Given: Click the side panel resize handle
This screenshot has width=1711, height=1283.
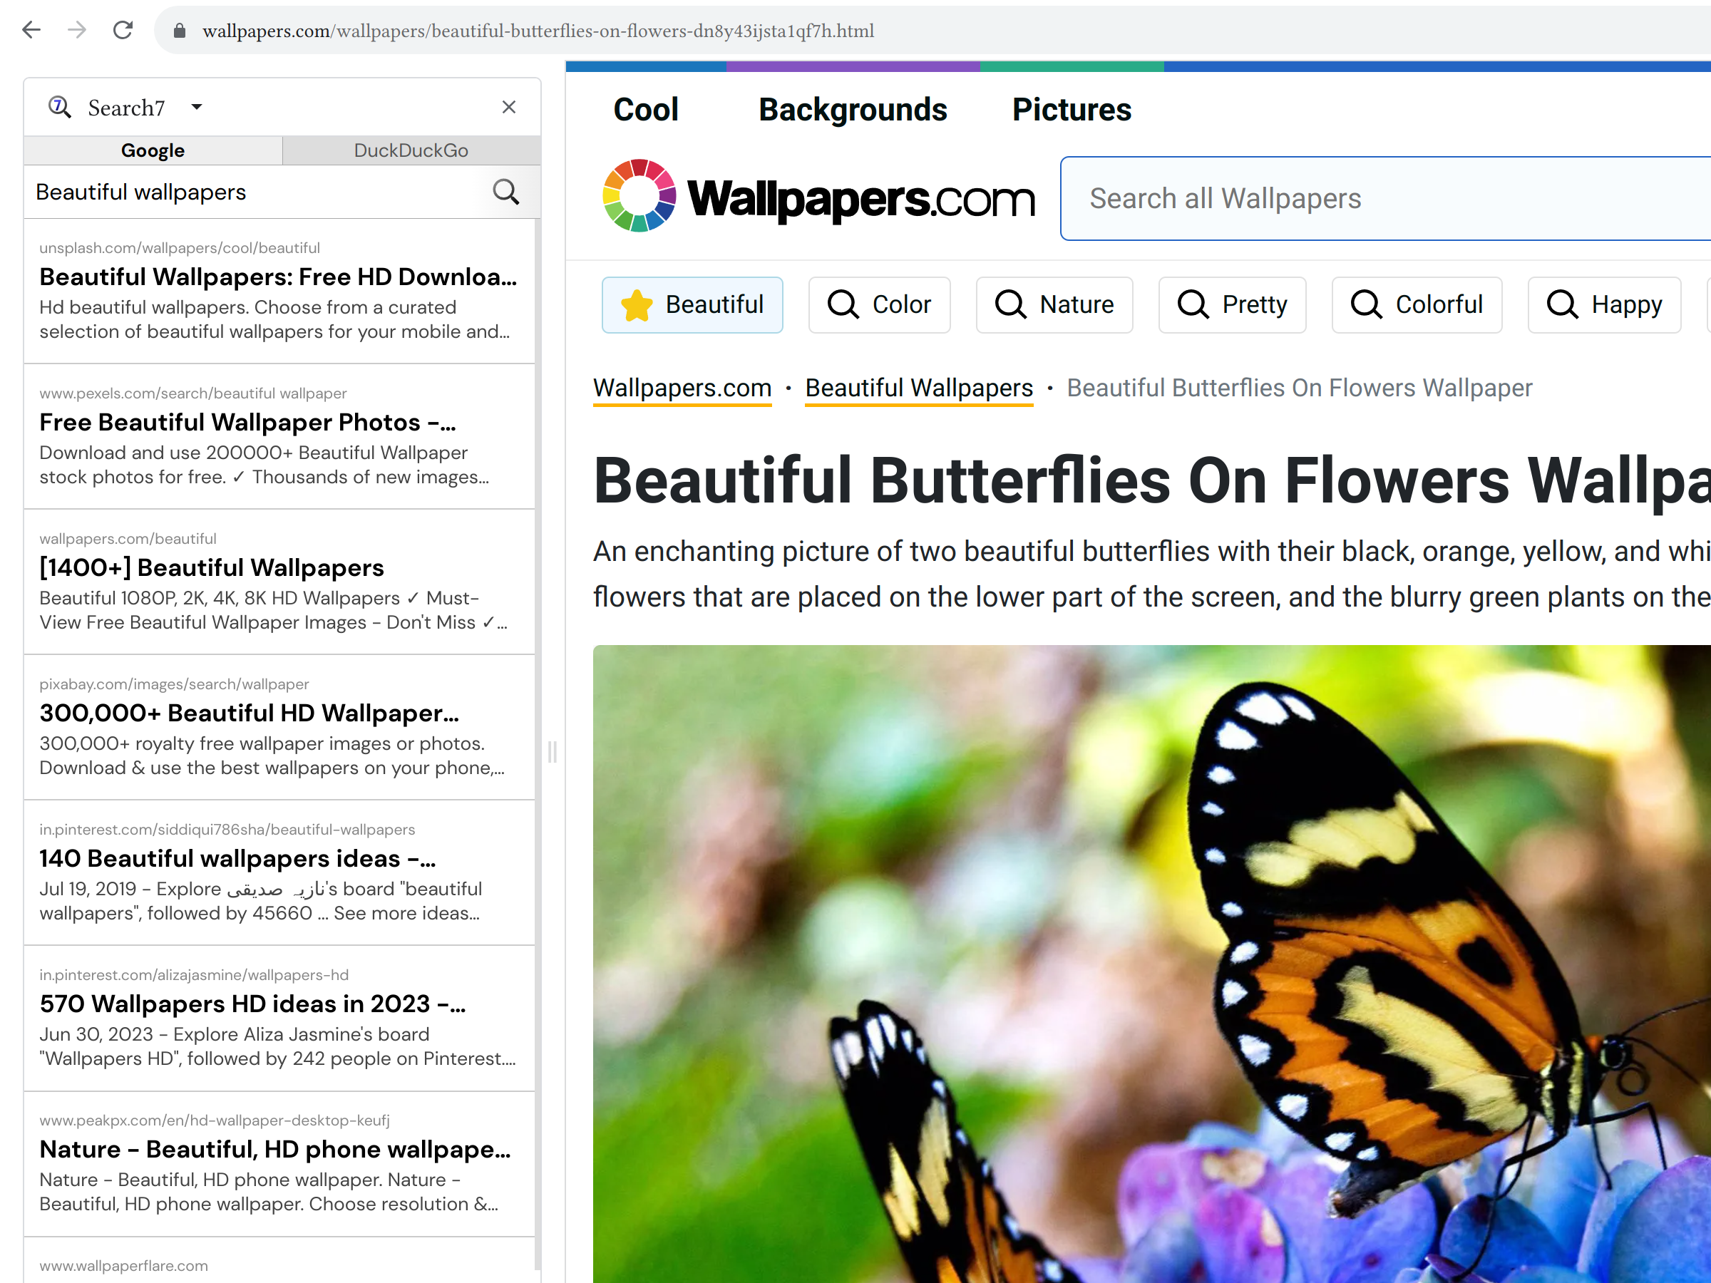Looking at the screenshot, I should pyautogui.click(x=553, y=752).
